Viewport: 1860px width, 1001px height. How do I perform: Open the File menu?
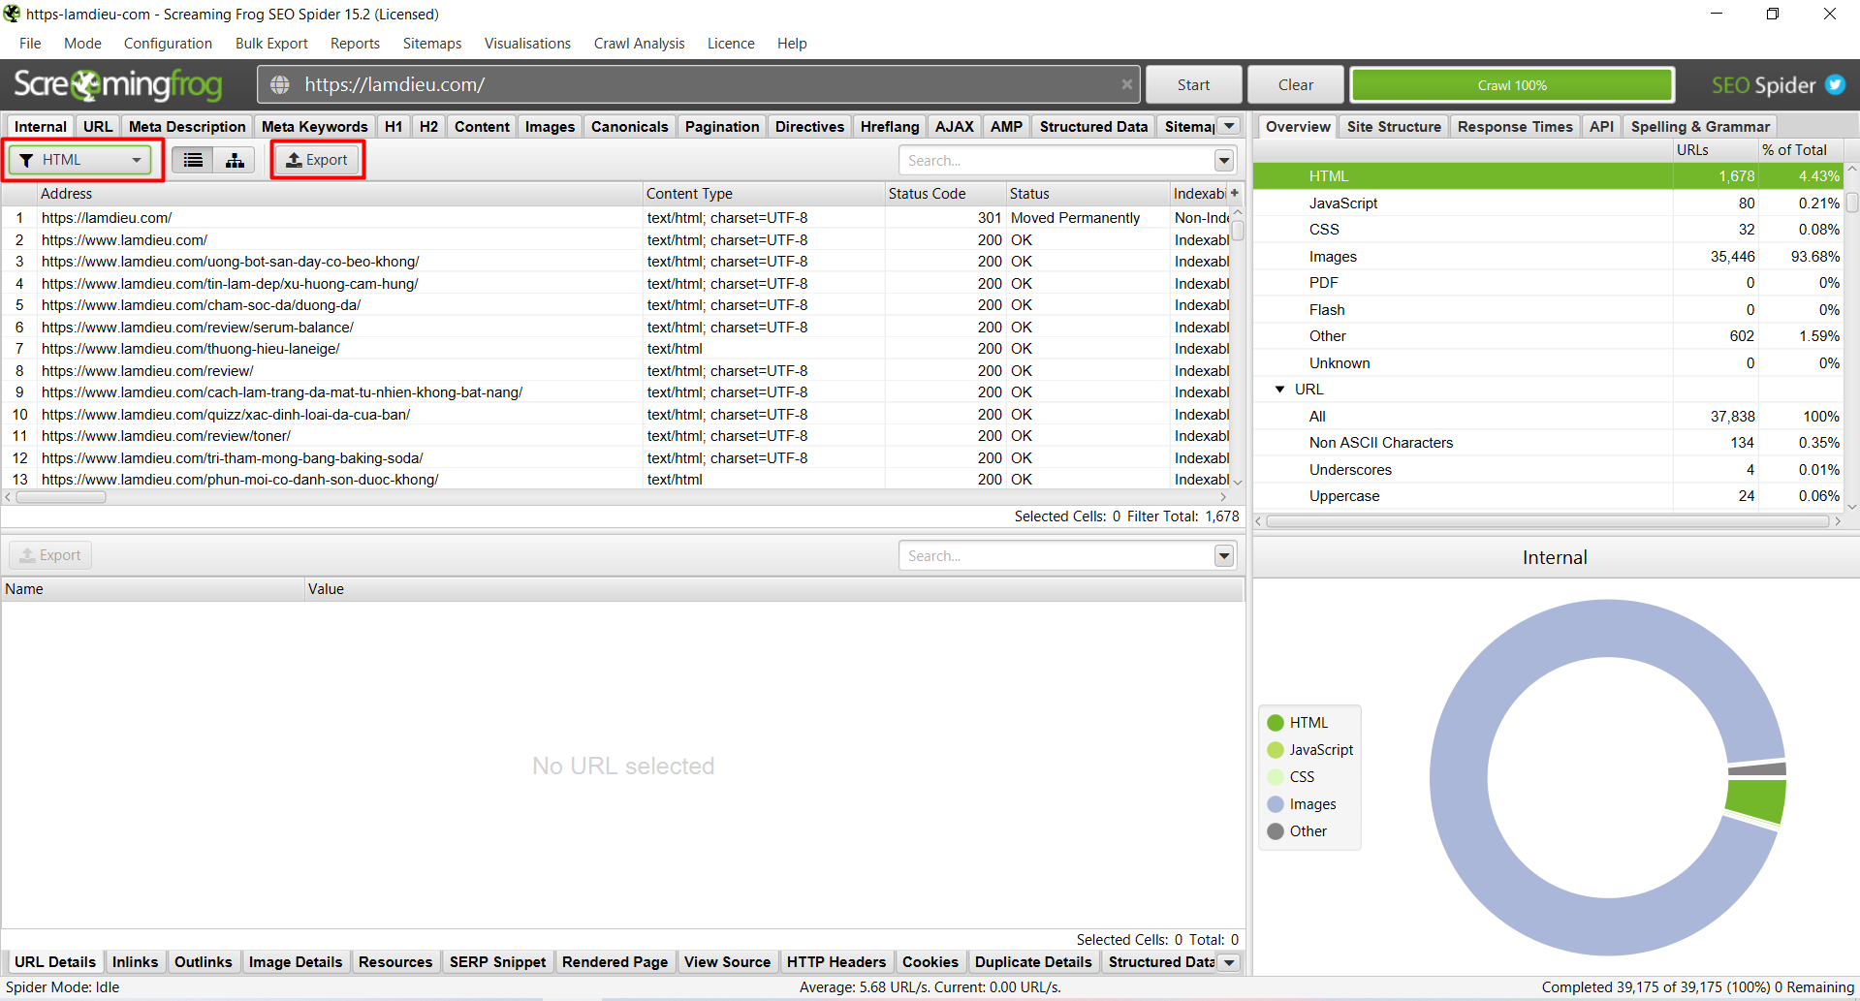tap(30, 44)
